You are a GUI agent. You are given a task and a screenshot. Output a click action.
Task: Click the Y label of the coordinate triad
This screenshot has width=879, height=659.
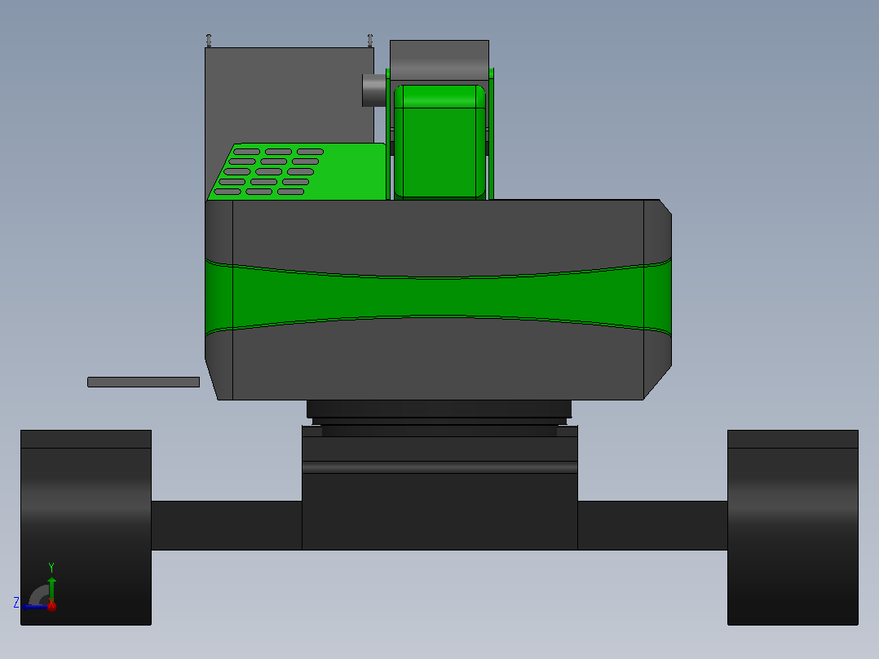[x=51, y=568]
